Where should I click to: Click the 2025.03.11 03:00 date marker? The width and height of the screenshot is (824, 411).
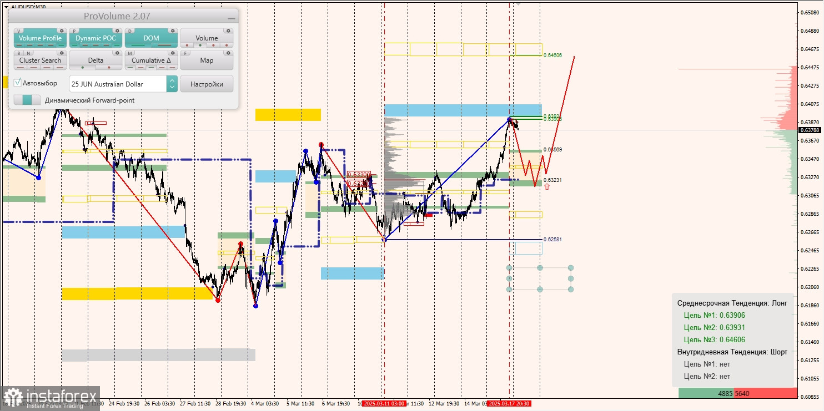(x=383, y=404)
